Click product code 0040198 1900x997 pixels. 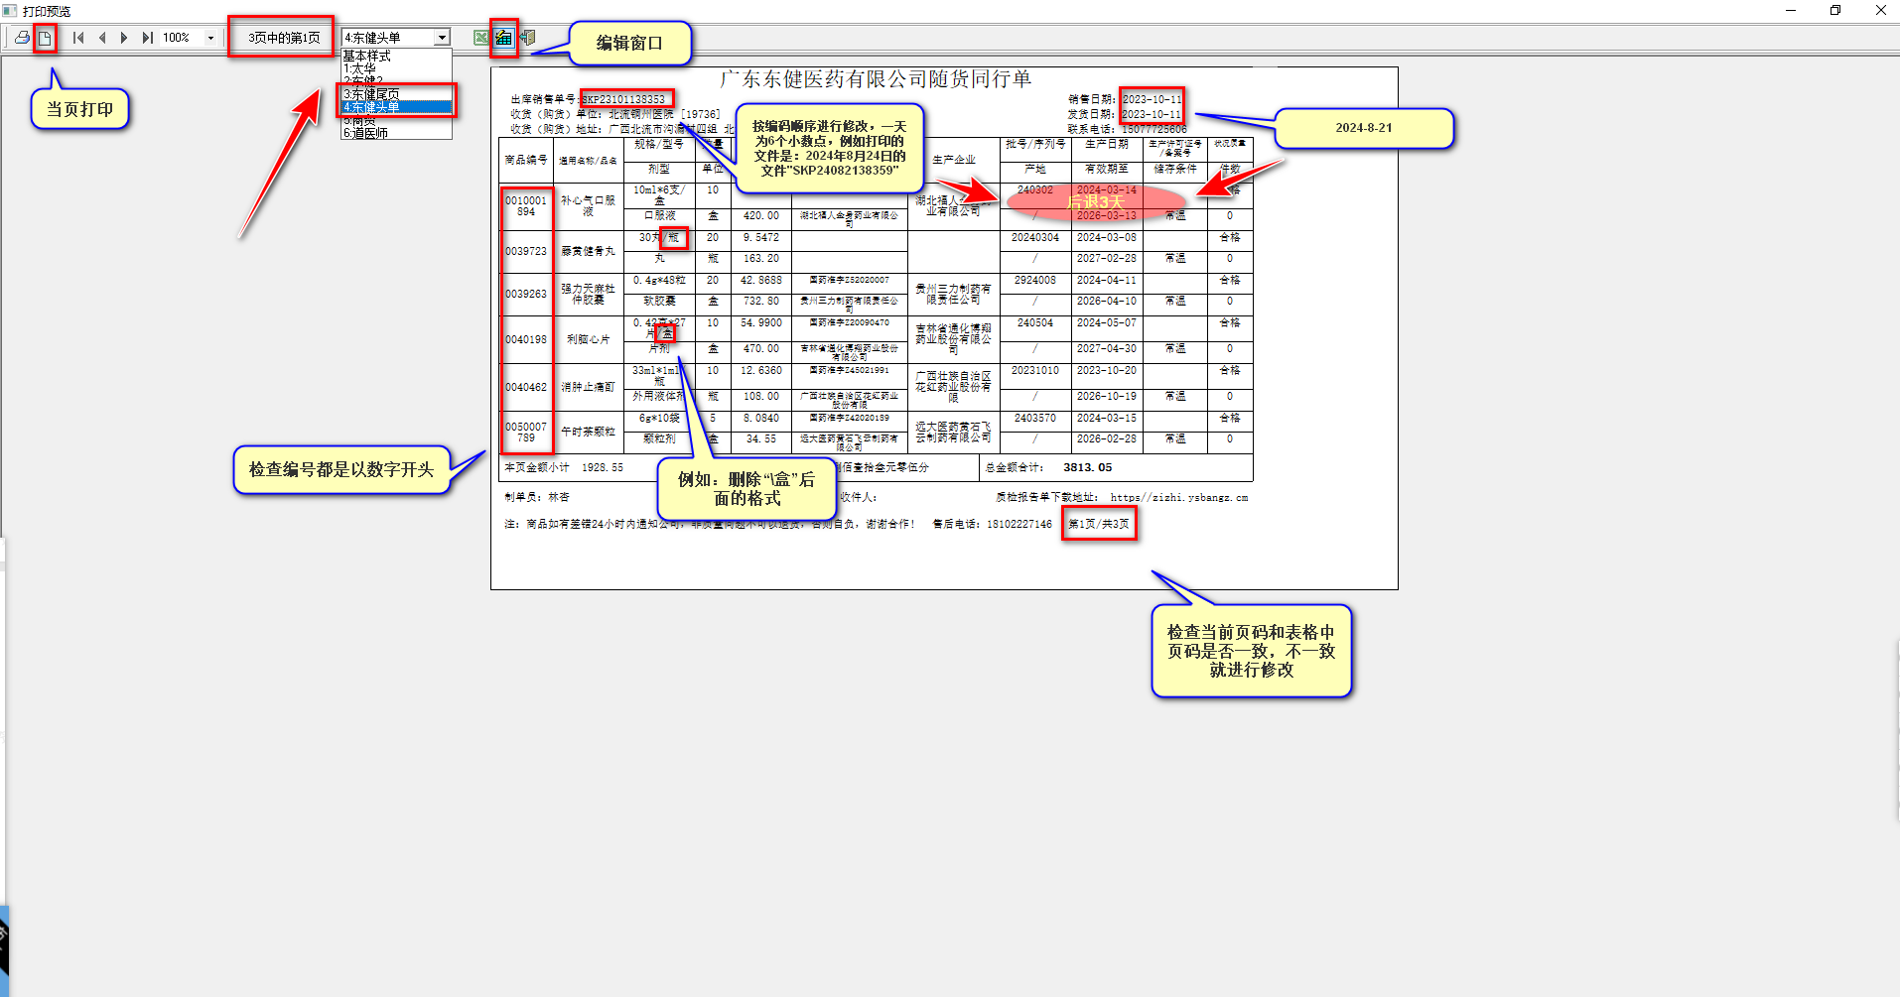tap(526, 339)
